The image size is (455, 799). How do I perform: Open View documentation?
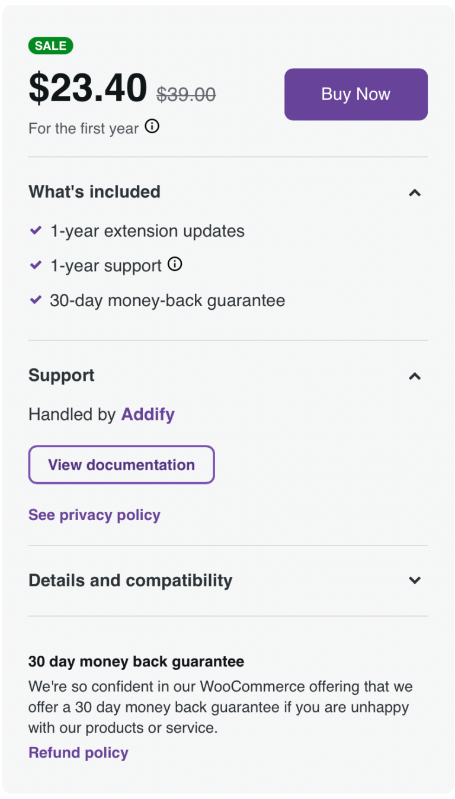pos(121,465)
